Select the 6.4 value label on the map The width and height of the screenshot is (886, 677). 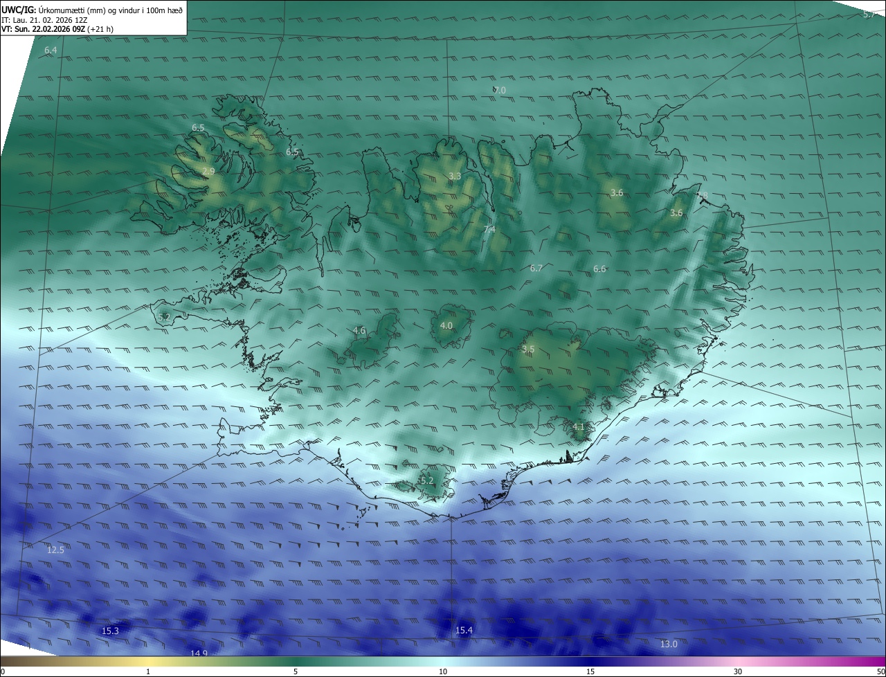coord(51,51)
